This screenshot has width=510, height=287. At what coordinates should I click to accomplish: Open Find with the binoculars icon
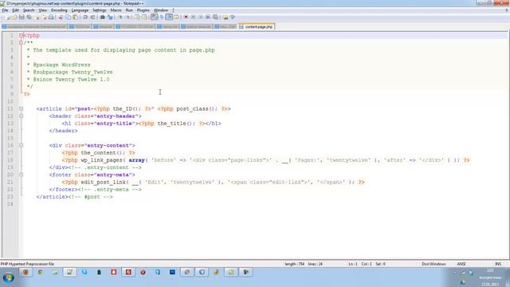click(x=102, y=17)
